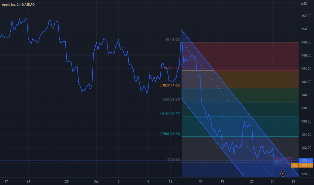This screenshot has height=185, width=314.
Task: Click the 8 date on time axis
Action: coord(148,181)
